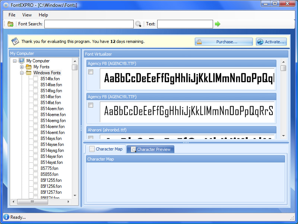Click the tree panel scroll up arrow
Viewport: 298px width, 224px height.
click(75, 61)
